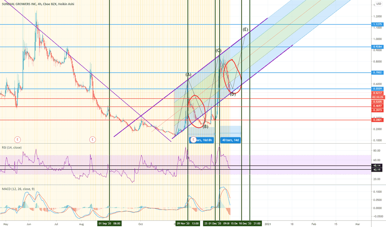Click the 18 Dec '20 21:00 date label
The image size is (386, 227).
click(x=250, y=224)
